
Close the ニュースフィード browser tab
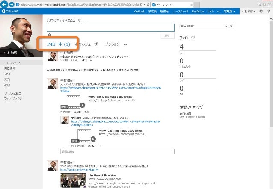click(x=192, y=5)
